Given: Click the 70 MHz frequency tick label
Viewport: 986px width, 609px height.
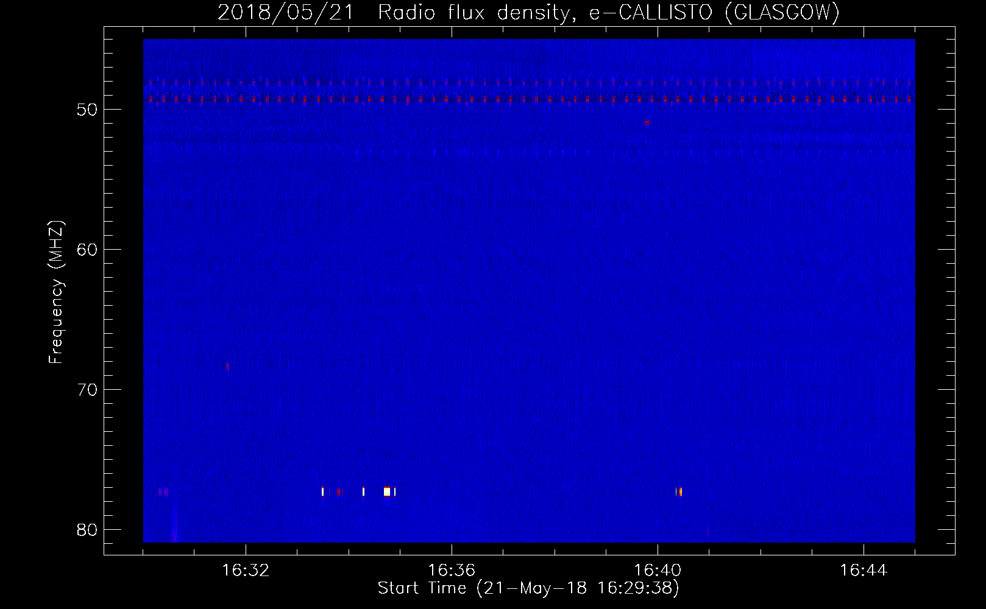Looking at the screenshot, I should pyautogui.click(x=87, y=390).
